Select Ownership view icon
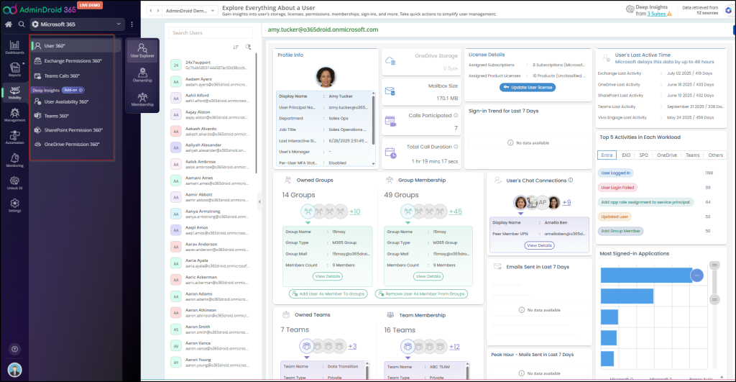This screenshot has width=736, height=382. coord(142,76)
